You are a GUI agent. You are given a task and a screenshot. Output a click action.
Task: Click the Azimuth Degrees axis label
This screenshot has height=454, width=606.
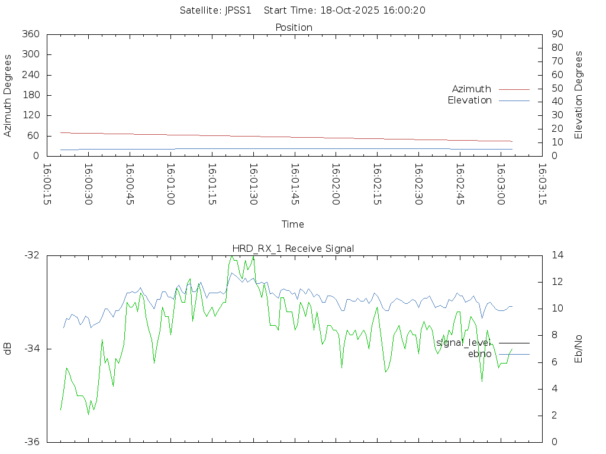[x=8, y=96]
